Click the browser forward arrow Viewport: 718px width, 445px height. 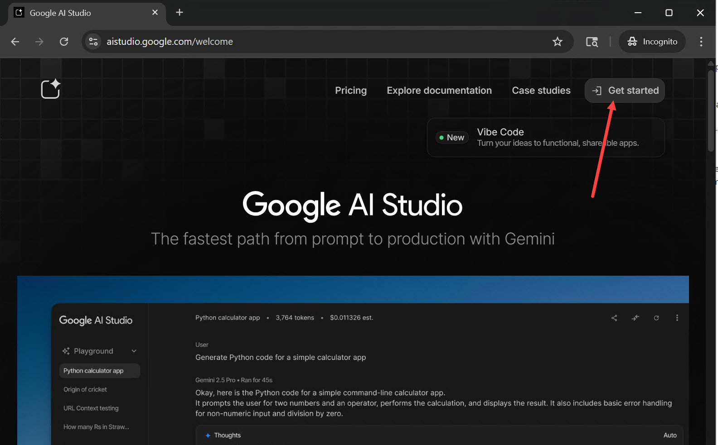pyautogui.click(x=39, y=42)
